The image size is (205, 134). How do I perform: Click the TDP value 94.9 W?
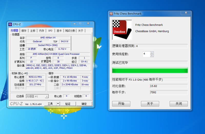pyautogui.click(x=65, y=41)
